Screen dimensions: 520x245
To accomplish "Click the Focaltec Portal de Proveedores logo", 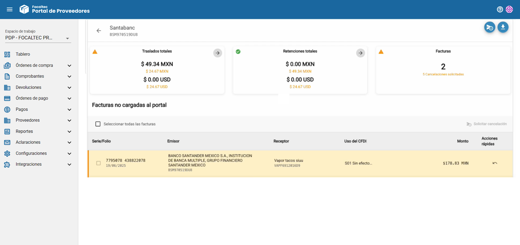I will point(55,9).
